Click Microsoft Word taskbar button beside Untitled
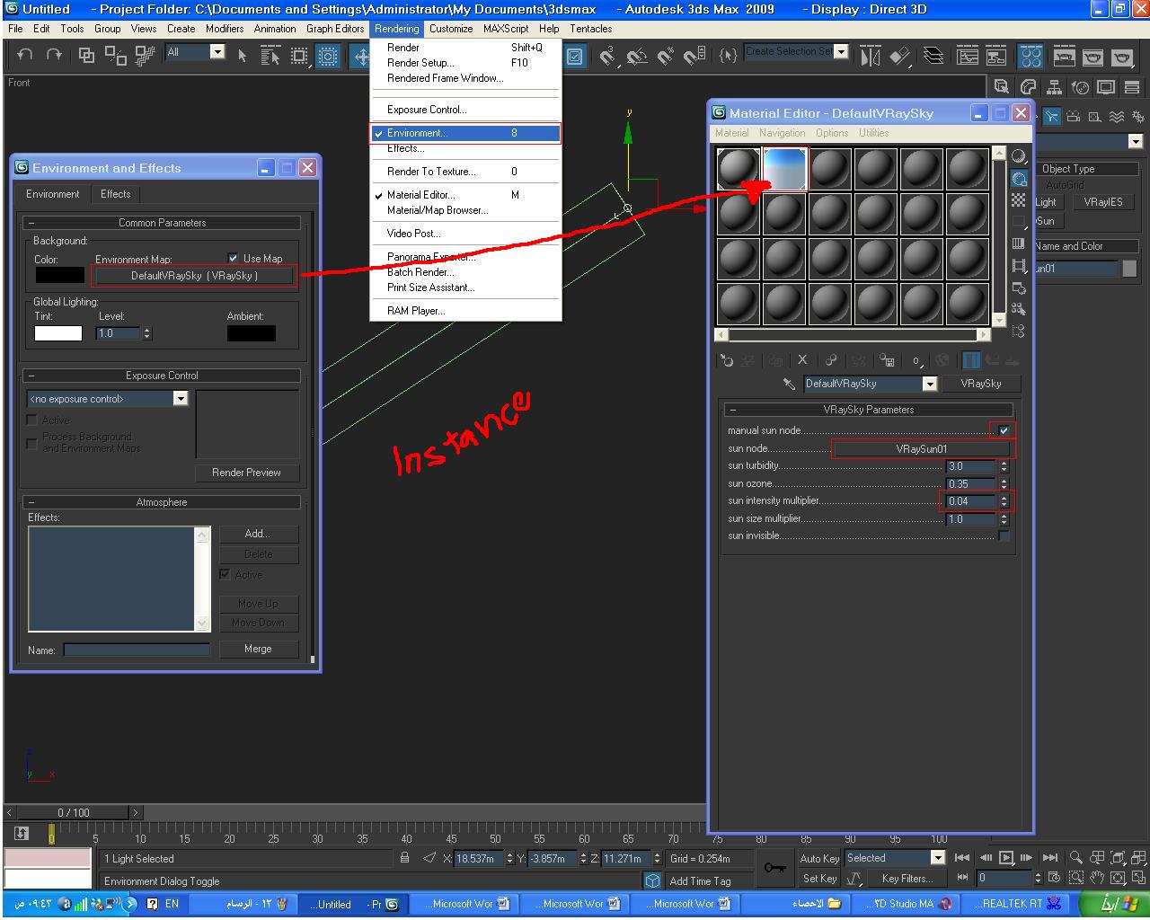1150x920 pixels. point(466,904)
